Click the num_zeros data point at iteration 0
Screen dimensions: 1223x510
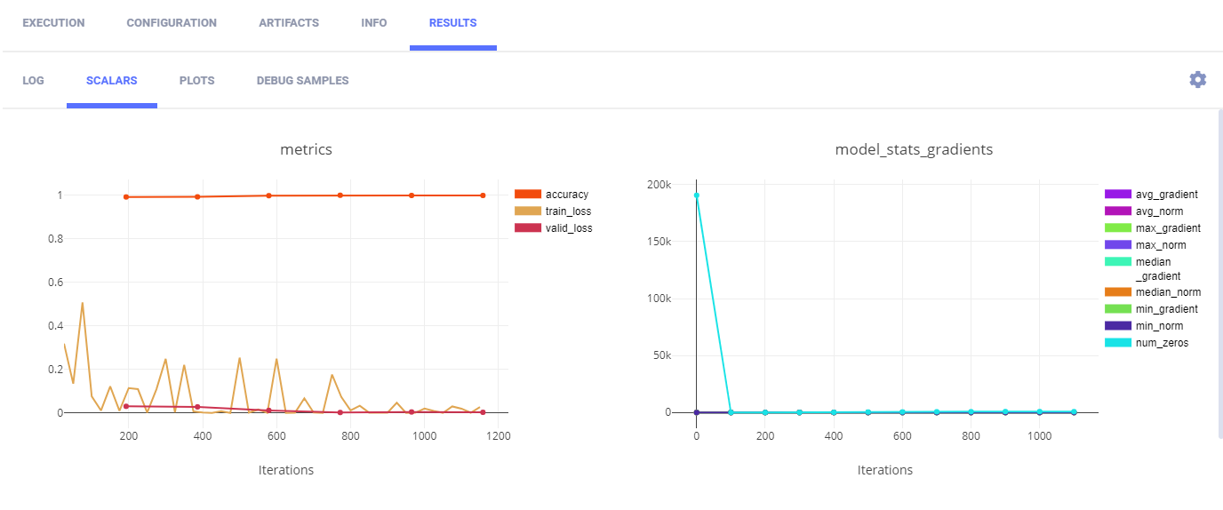696,195
